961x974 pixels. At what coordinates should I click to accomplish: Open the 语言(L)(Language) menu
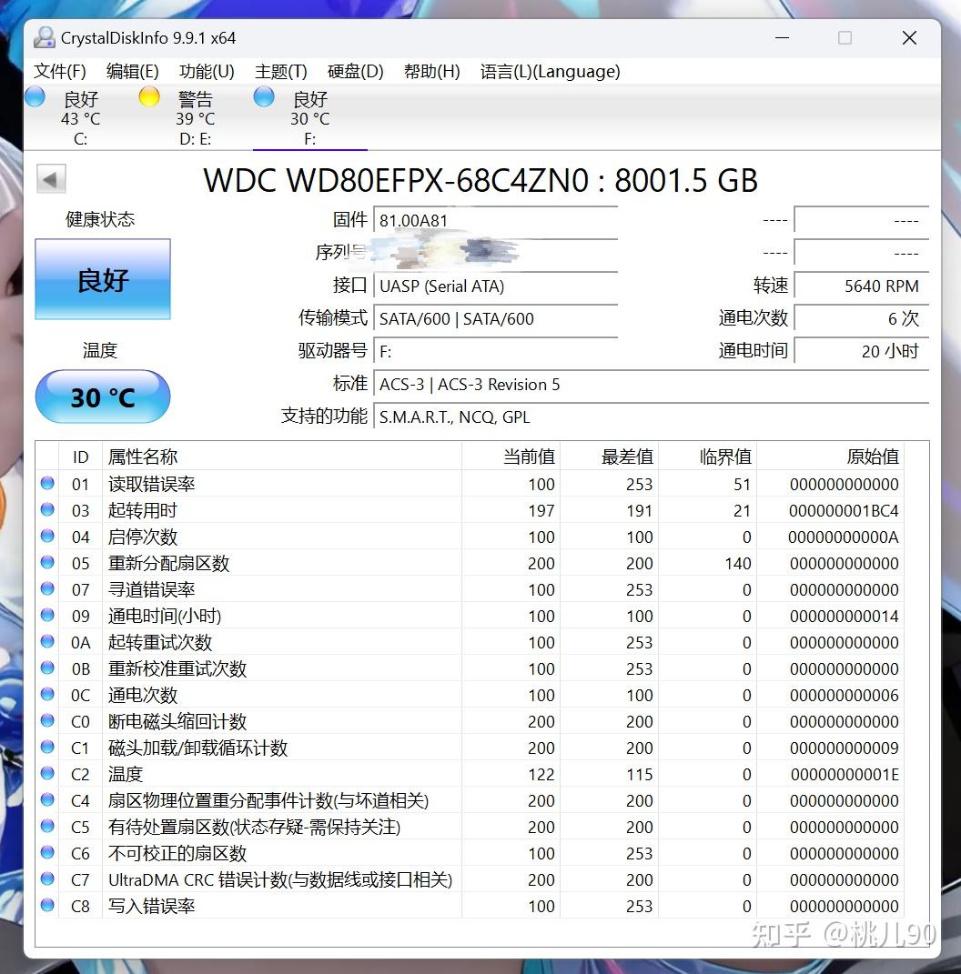pyautogui.click(x=551, y=72)
